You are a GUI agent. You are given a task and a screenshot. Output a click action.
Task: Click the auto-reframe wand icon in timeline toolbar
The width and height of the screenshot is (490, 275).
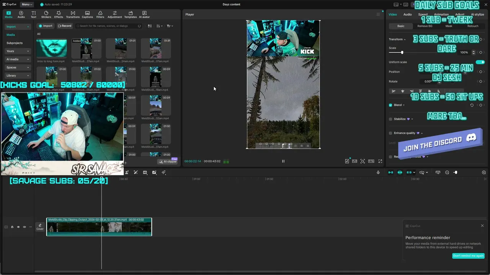point(136,173)
